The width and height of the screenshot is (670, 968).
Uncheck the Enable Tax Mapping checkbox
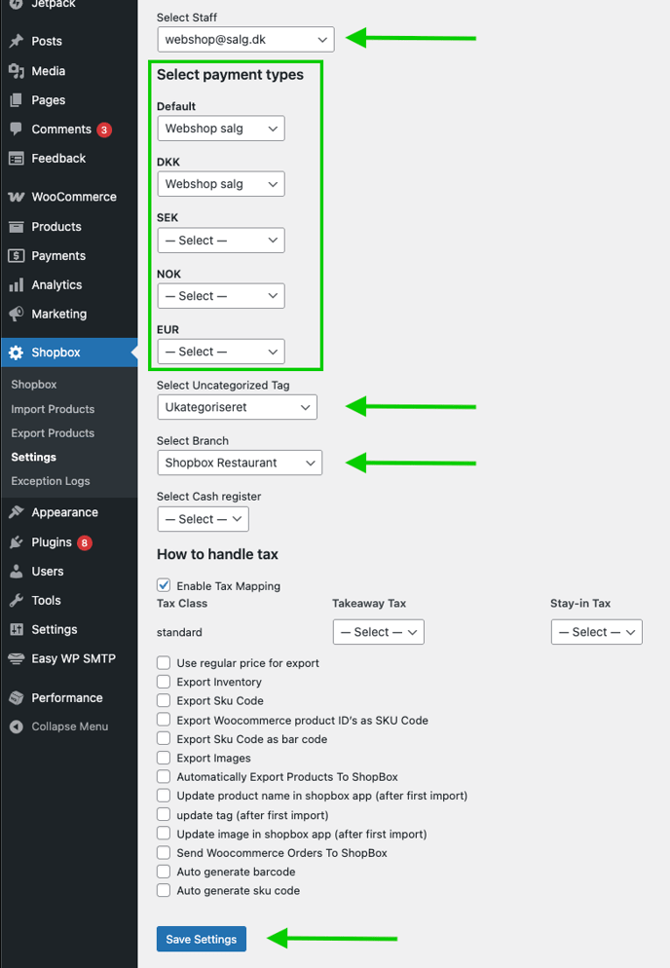(164, 586)
